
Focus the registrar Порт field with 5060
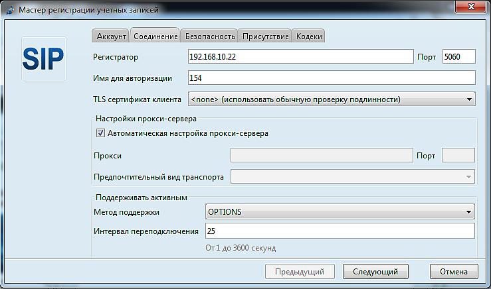click(458, 57)
